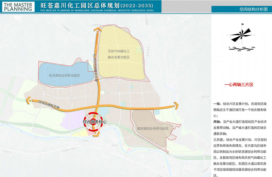Viewport: 272px width, 177px height.
Task: Click the right arrowhead of the horizontal axis
Action: click(175, 106)
